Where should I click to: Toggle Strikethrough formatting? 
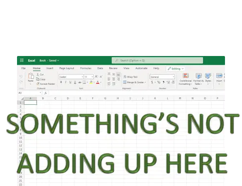pyautogui.click(x=80, y=82)
